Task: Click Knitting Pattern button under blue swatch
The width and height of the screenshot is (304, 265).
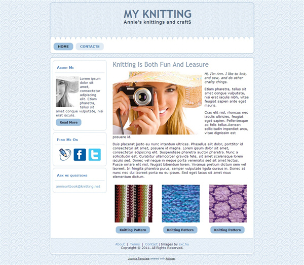Action: pos(180,230)
